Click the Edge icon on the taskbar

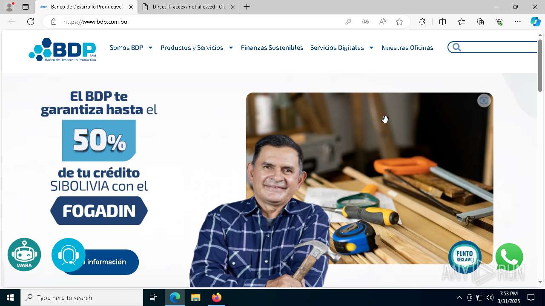tap(175, 297)
